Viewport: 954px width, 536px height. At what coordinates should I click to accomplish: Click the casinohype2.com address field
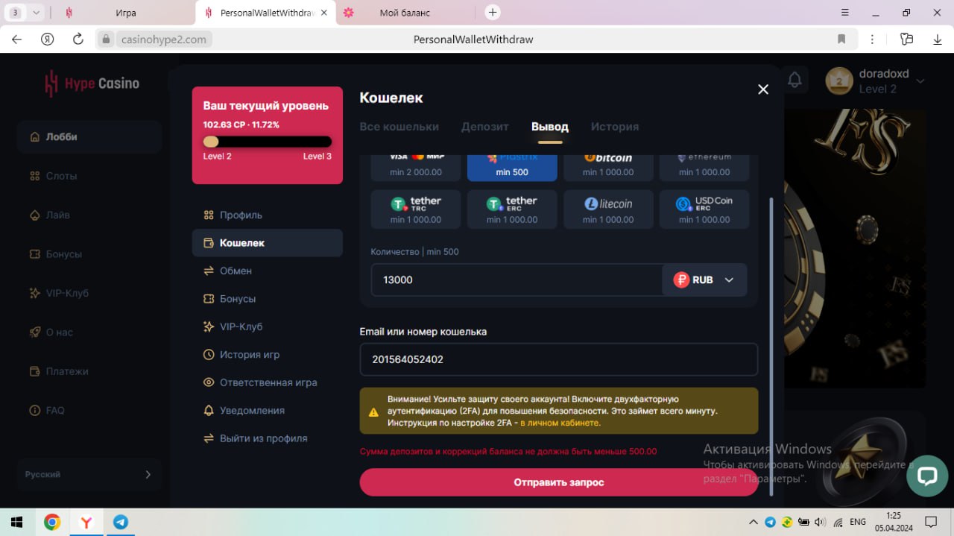[x=164, y=40]
